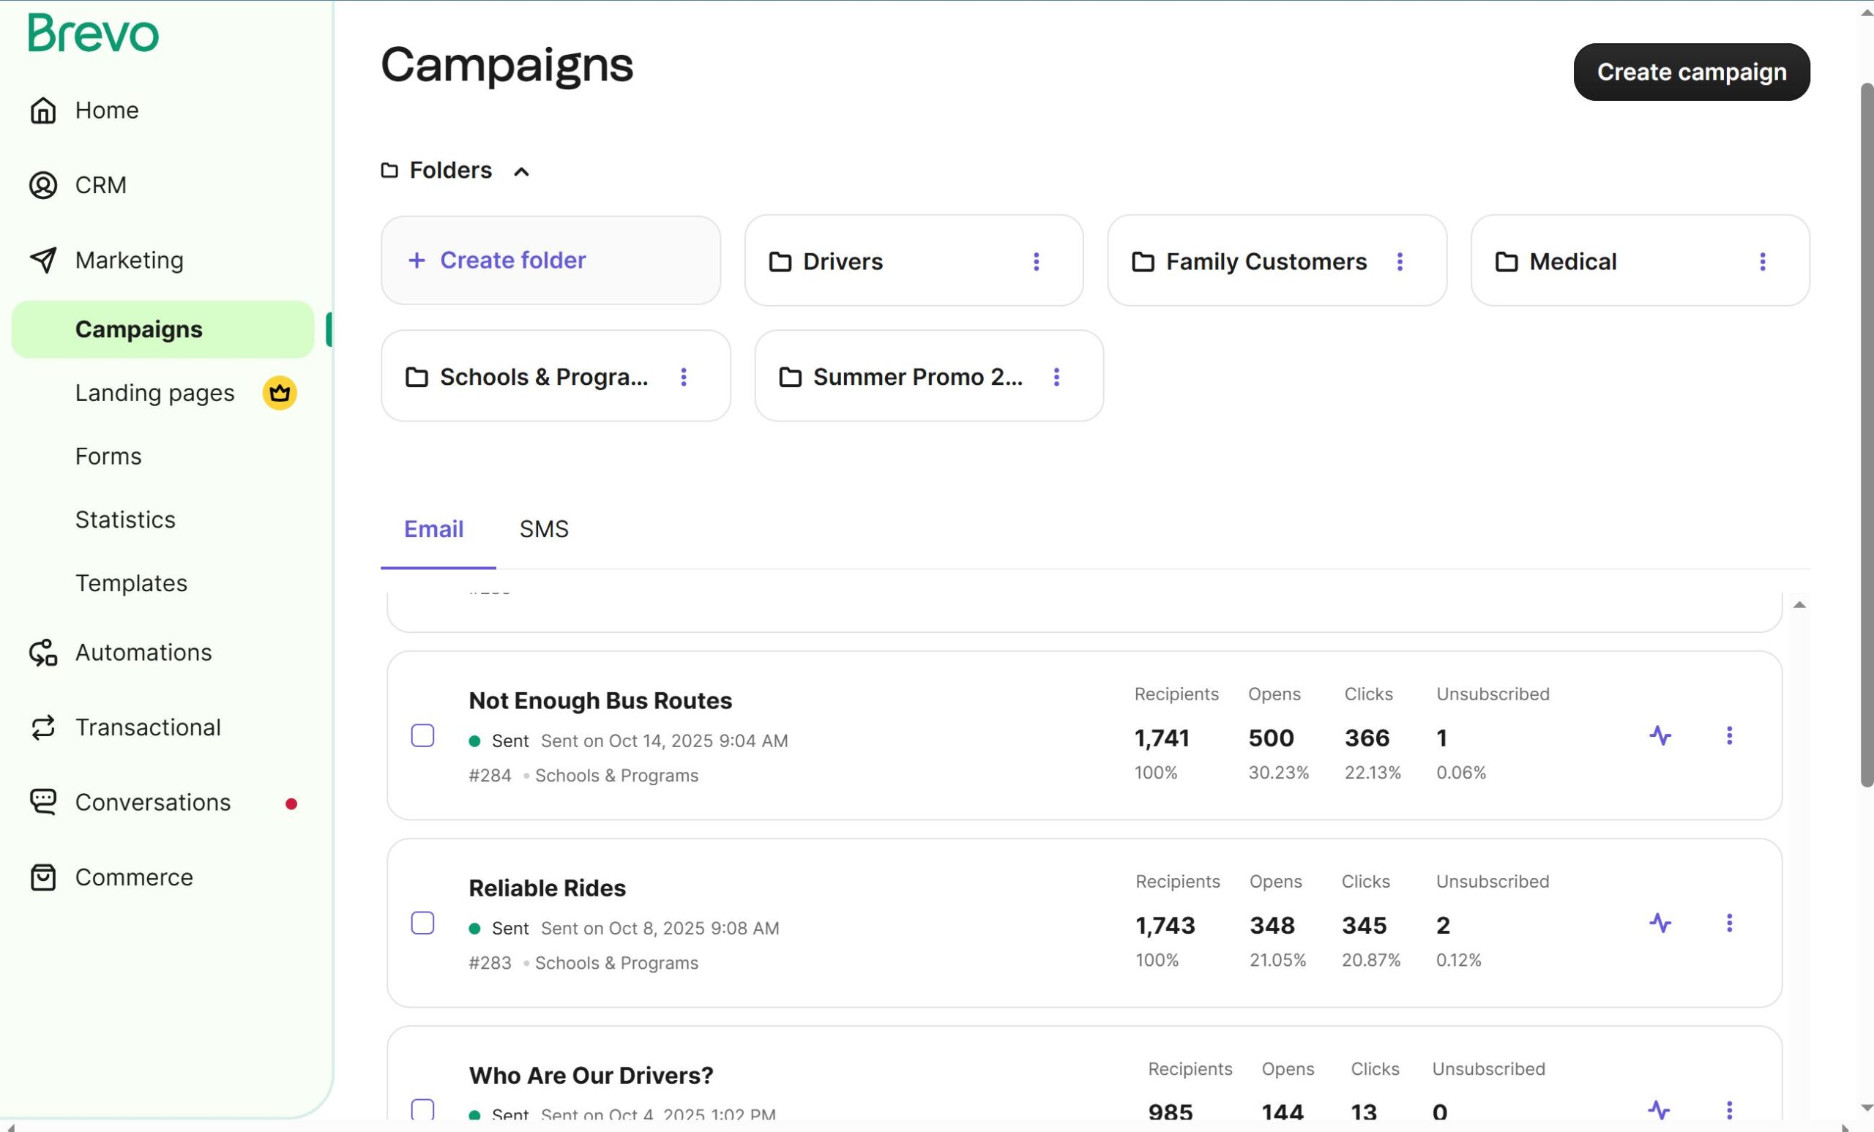
Task: Click "Sent on Oct 8, 2025 9:08 AM"
Action: [x=660, y=929]
